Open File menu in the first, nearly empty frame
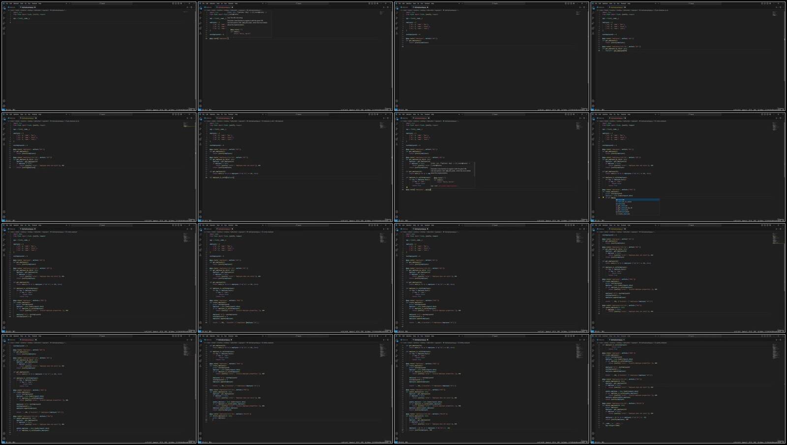Image resolution: width=787 pixels, height=445 pixels. 7,3
